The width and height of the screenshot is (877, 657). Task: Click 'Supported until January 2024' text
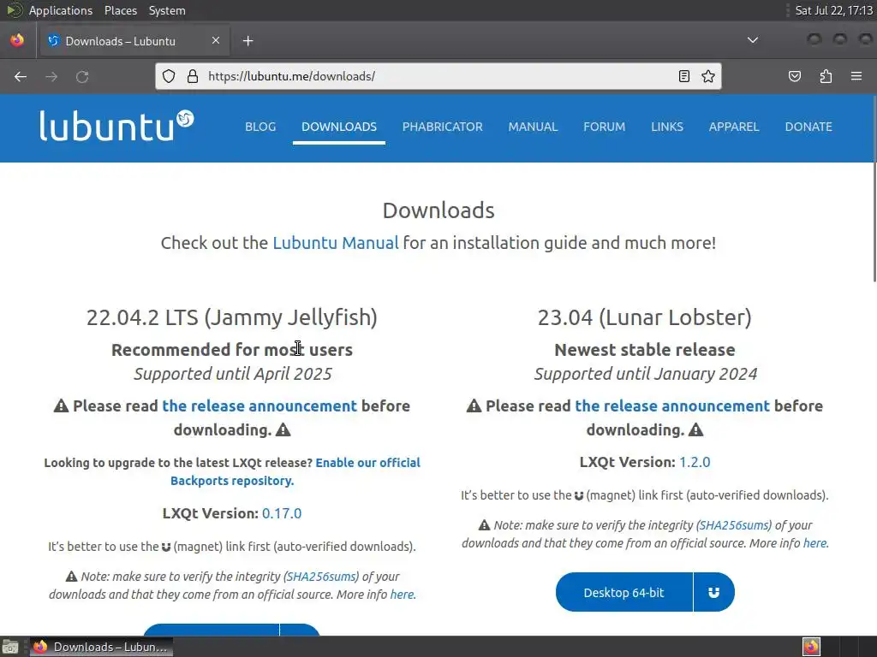click(x=646, y=374)
